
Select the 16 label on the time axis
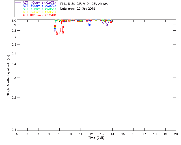point(134,134)
